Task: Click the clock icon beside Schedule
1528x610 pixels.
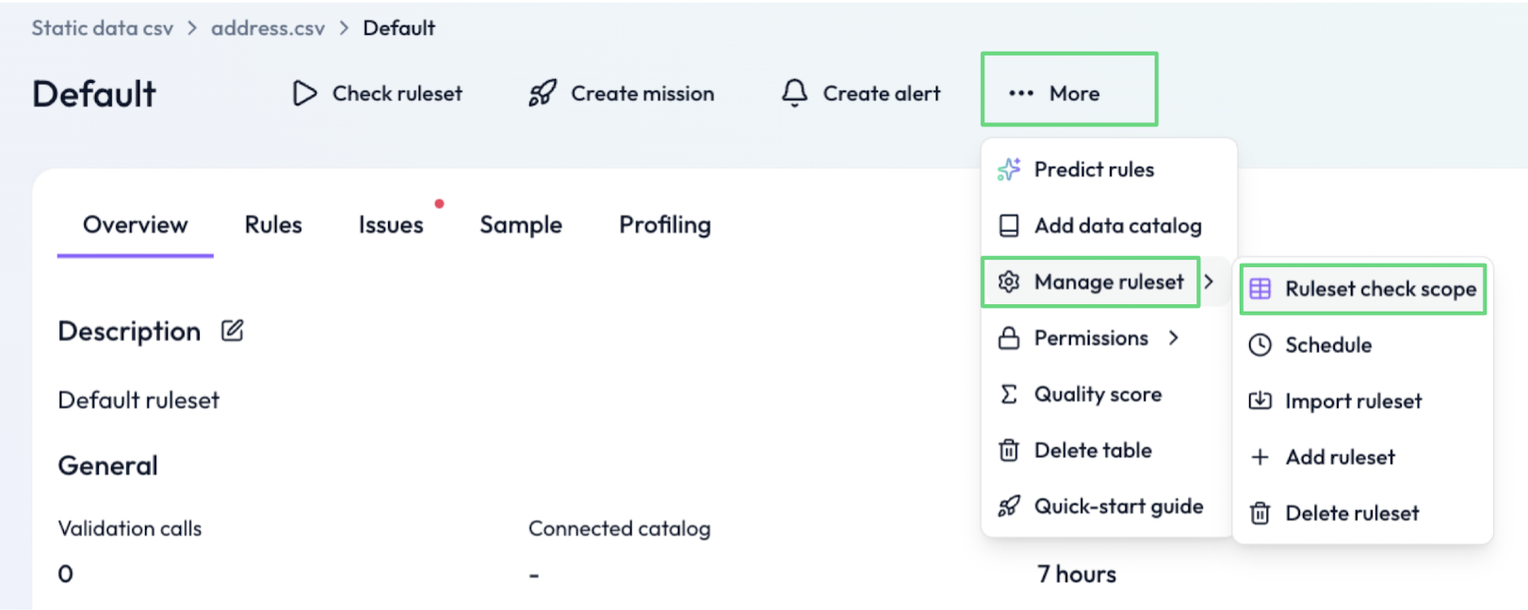Action: pos(1260,345)
